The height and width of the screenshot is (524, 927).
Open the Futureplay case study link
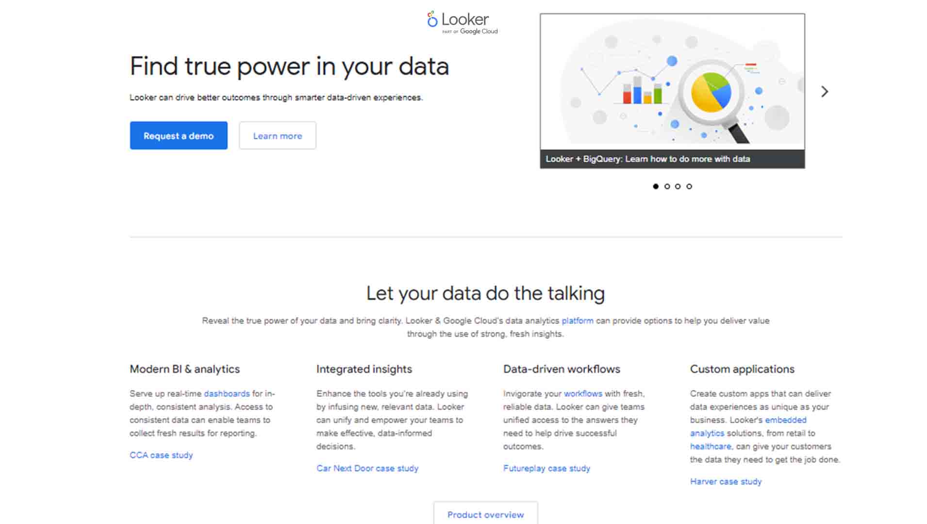(x=546, y=468)
